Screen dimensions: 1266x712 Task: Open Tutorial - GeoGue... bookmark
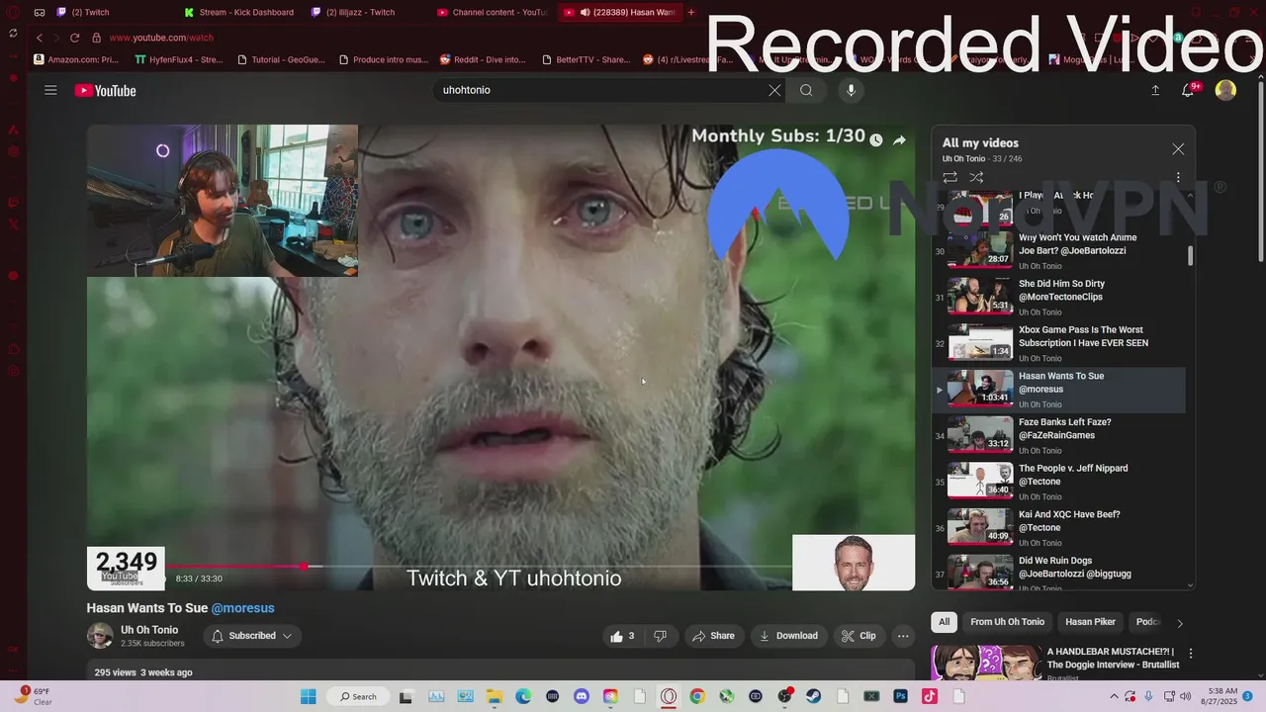(x=281, y=59)
